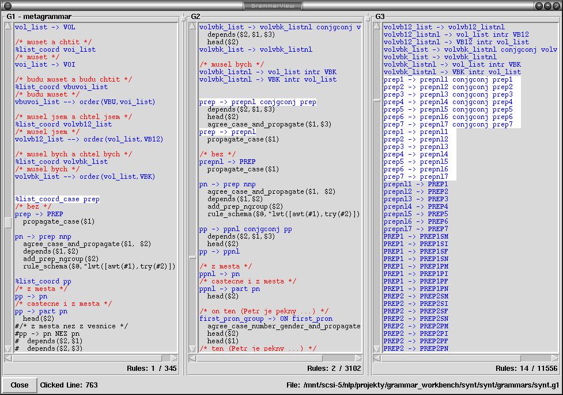Screen dimensions: 563x395
Task: Open the window menu button in title bar
Action: [7, 5]
